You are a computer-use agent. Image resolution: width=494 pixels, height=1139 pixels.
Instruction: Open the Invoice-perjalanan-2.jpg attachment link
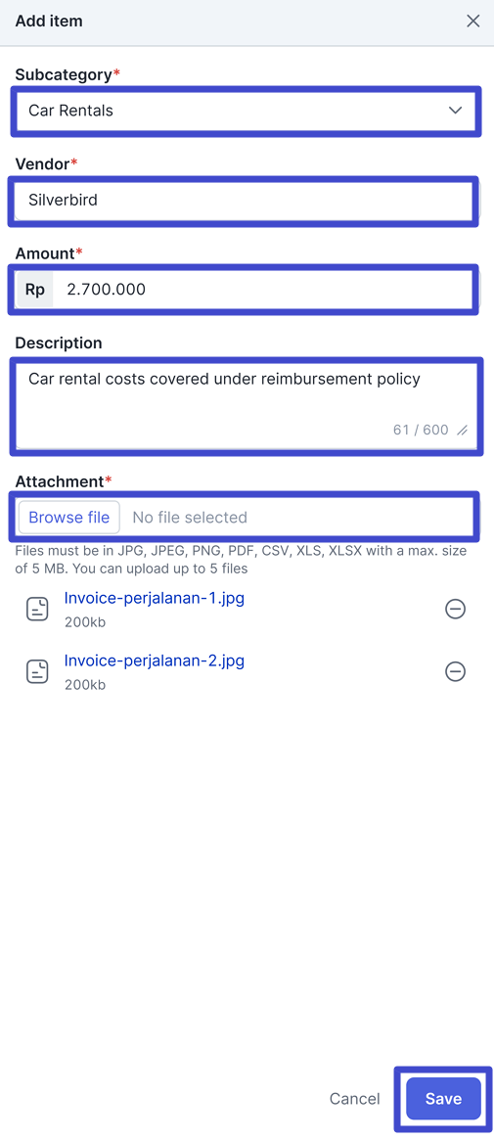pyautogui.click(x=154, y=661)
